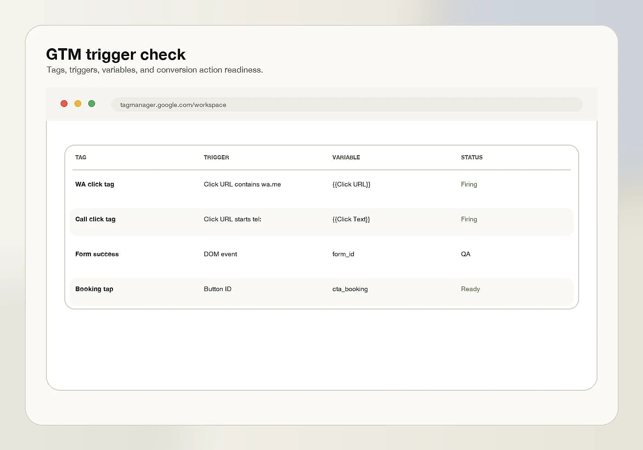Click the TRIGGER column header
This screenshot has width=643, height=450.
pos(216,157)
